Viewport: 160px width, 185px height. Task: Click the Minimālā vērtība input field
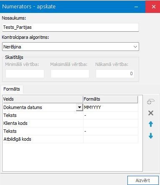25,73
